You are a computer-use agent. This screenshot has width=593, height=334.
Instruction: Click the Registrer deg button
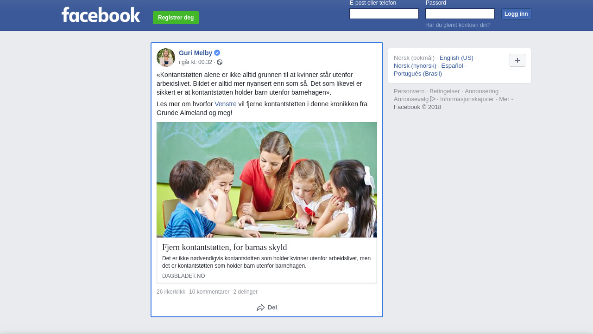click(x=176, y=18)
